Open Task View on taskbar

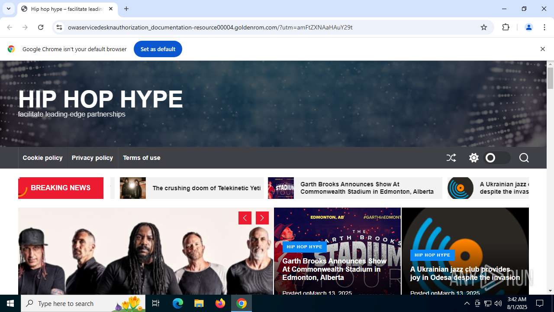pyautogui.click(x=156, y=303)
